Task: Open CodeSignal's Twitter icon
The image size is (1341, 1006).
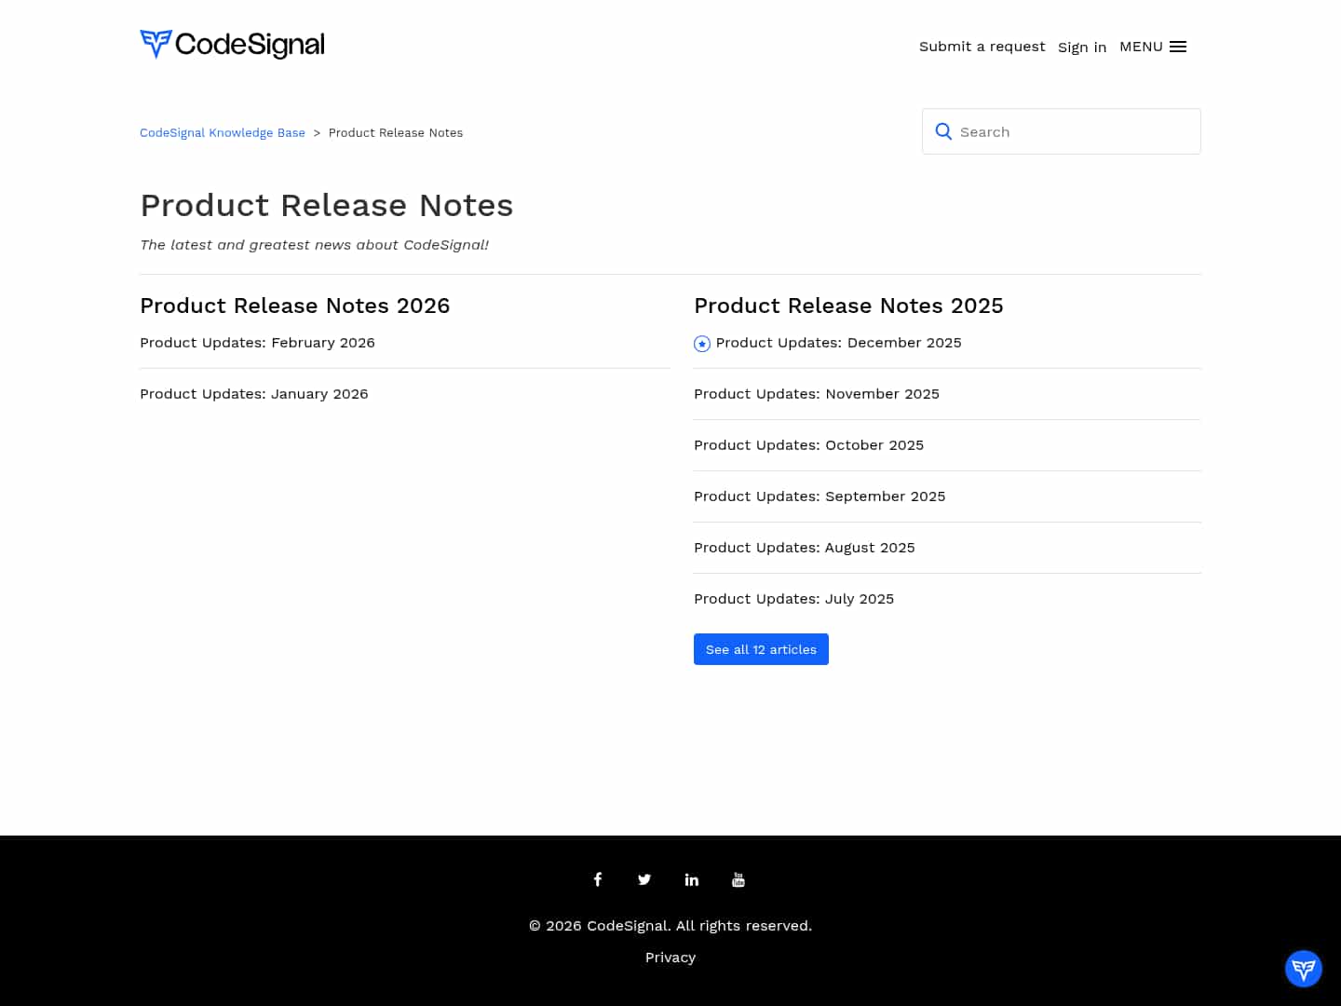Action: click(x=644, y=879)
